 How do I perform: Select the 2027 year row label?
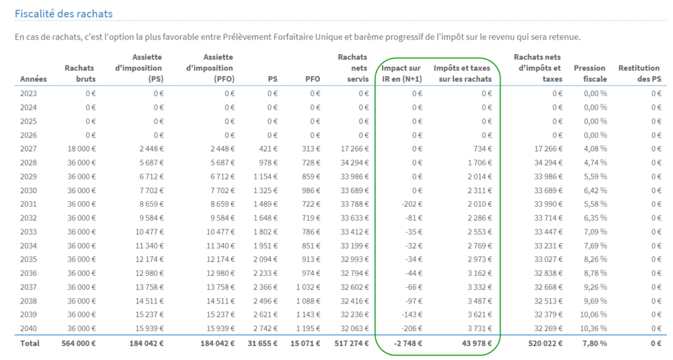[x=29, y=149]
